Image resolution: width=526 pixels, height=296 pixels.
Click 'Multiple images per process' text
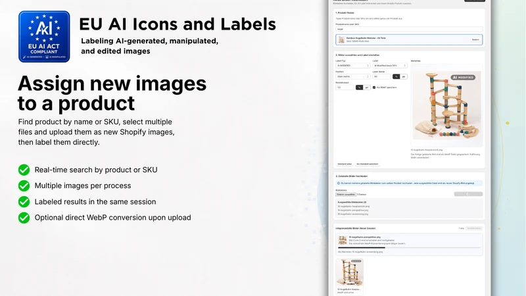pyautogui.click(x=83, y=185)
